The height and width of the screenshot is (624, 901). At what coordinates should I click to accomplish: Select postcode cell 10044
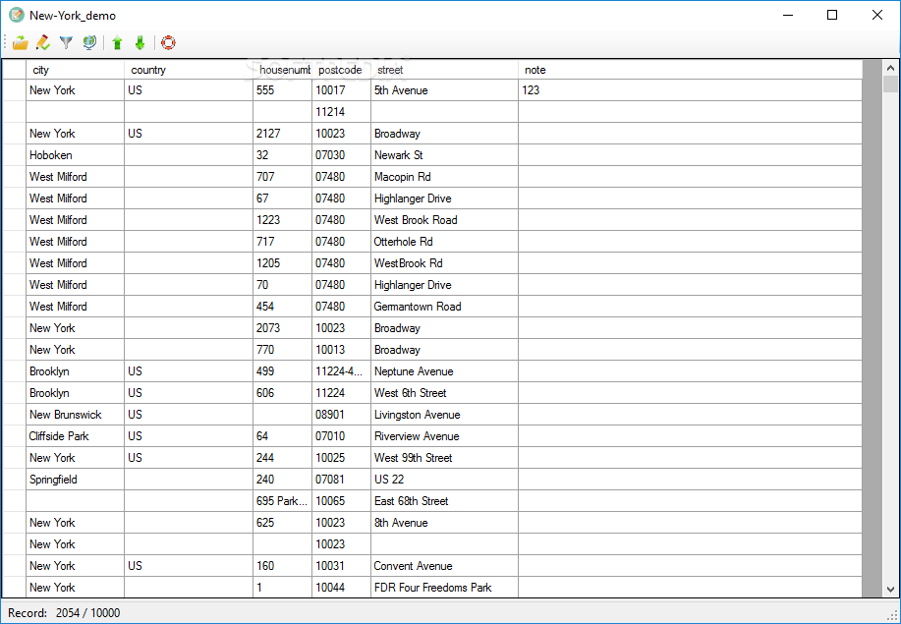tap(341, 588)
